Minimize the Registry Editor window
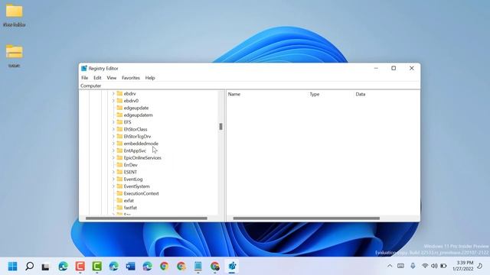490x275 pixels. [x=376, y=68]
